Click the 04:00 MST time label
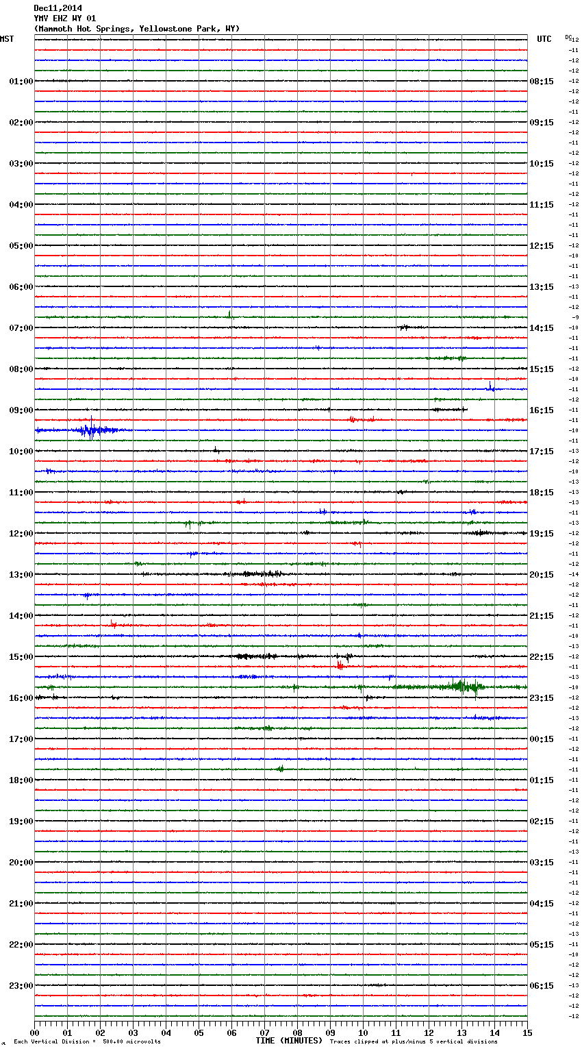 coord(21,205)
